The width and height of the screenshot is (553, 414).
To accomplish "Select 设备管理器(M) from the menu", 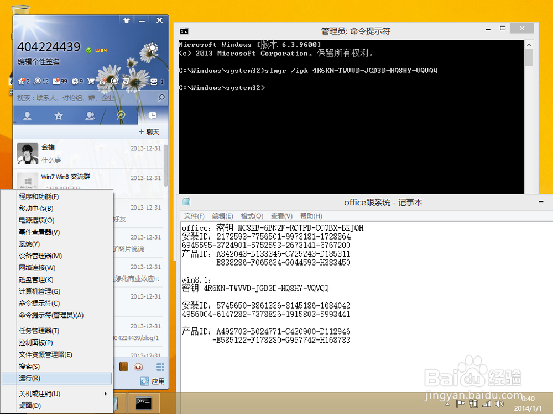I will (x=57, y=256).
